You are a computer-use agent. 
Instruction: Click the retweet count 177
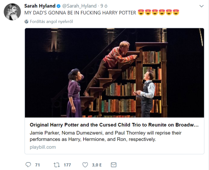[x=67, y=165]
